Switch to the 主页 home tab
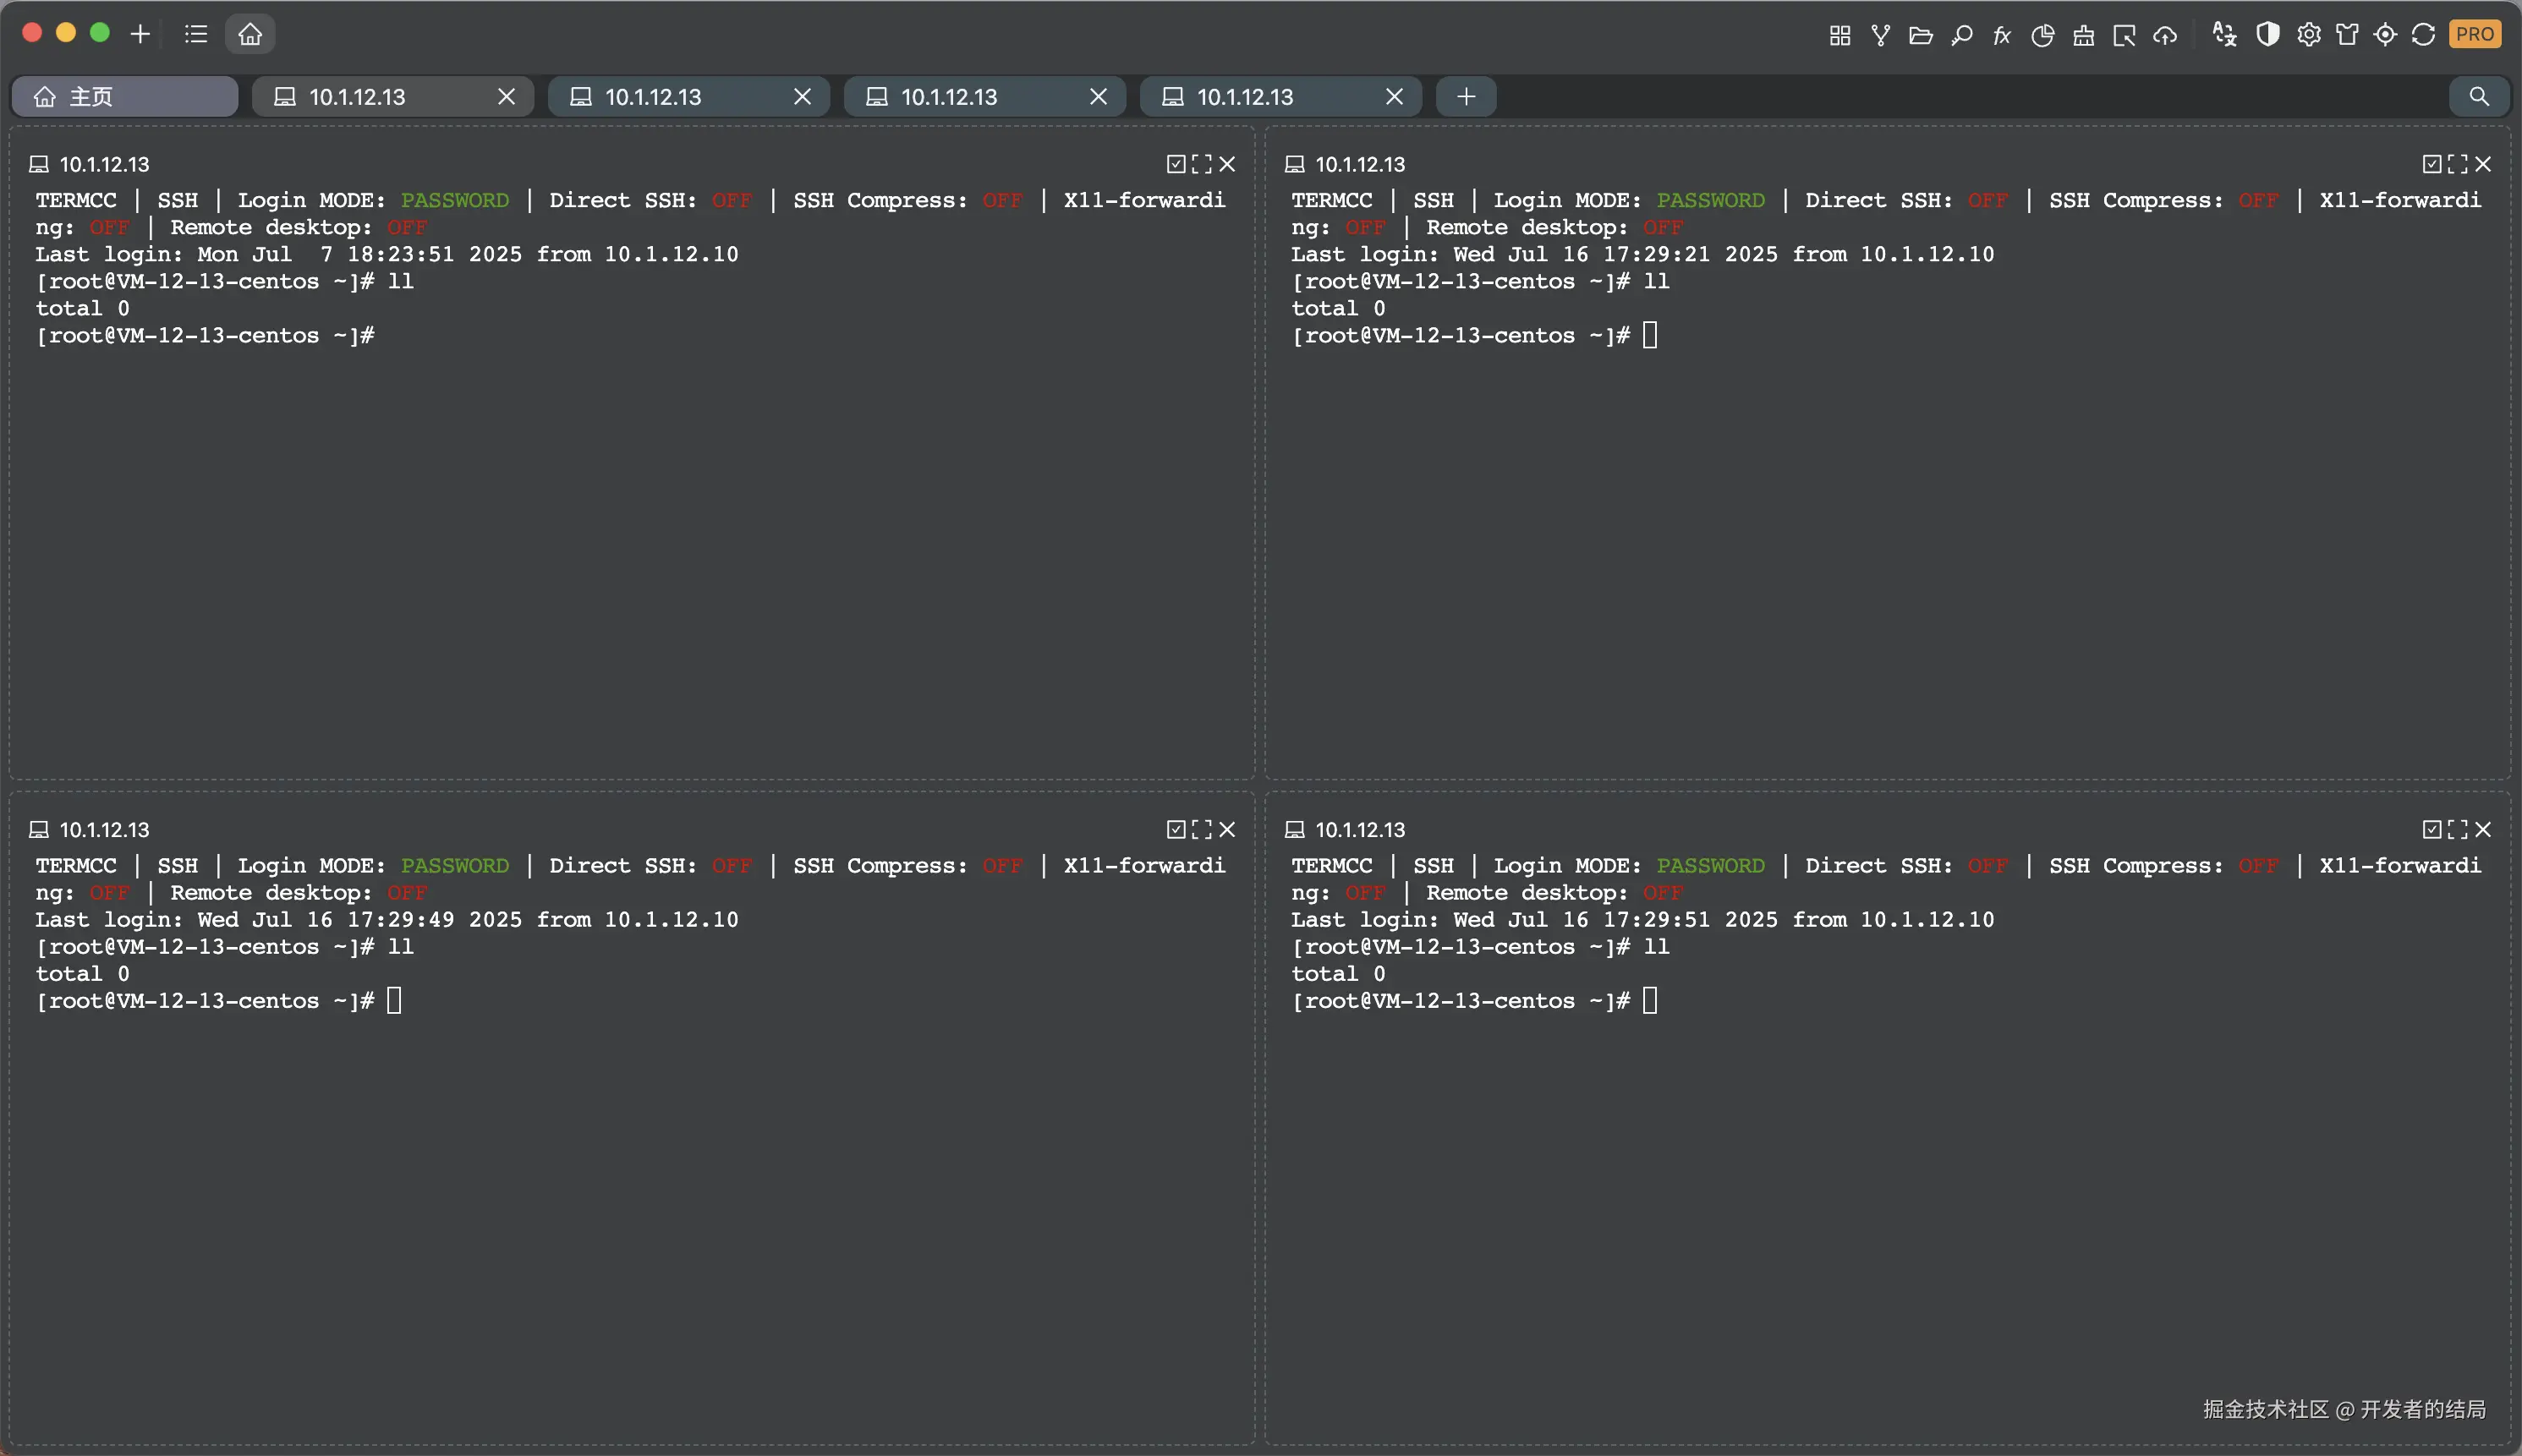 (x=125, y=97)
